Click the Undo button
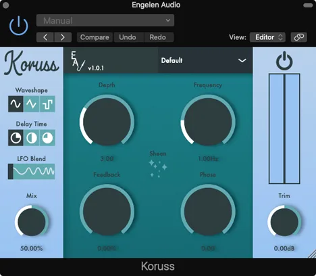Image resolution: width=316 pixels, height=276 pixels. (128, 37)
